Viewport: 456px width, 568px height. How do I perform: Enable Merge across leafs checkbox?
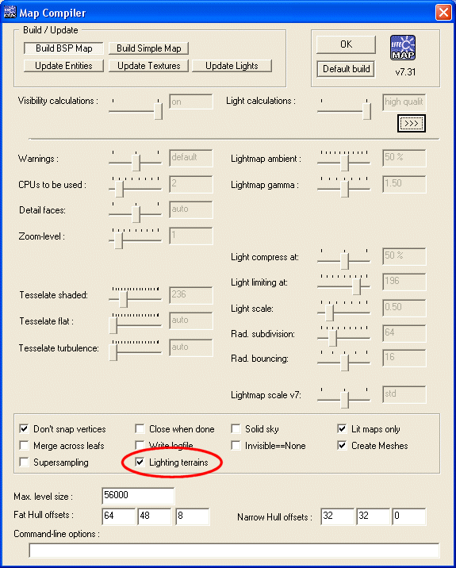point(24,446)
